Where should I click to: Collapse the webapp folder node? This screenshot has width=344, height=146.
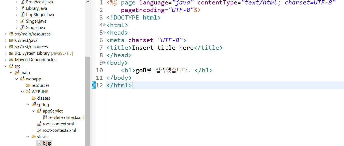(x=17, y=79)
